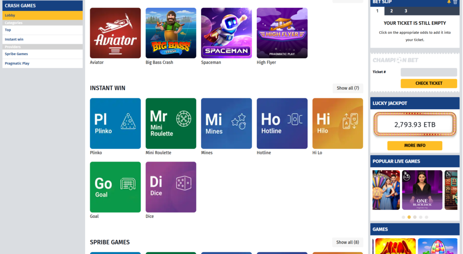Focus the Ticket # input field
The image size is (463, 254).
(429, 72)
